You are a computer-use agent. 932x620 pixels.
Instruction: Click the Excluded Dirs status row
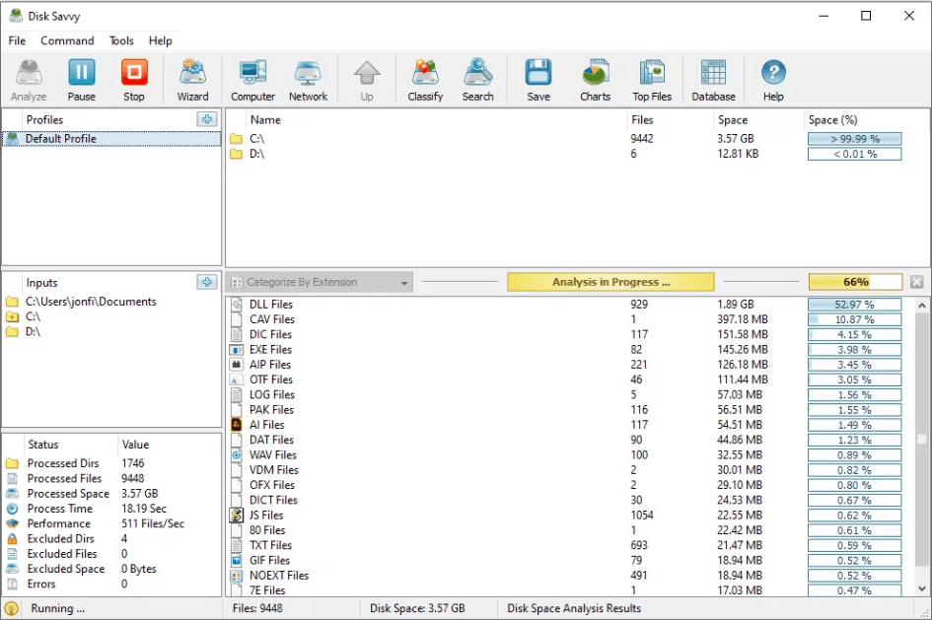point(111,538)
